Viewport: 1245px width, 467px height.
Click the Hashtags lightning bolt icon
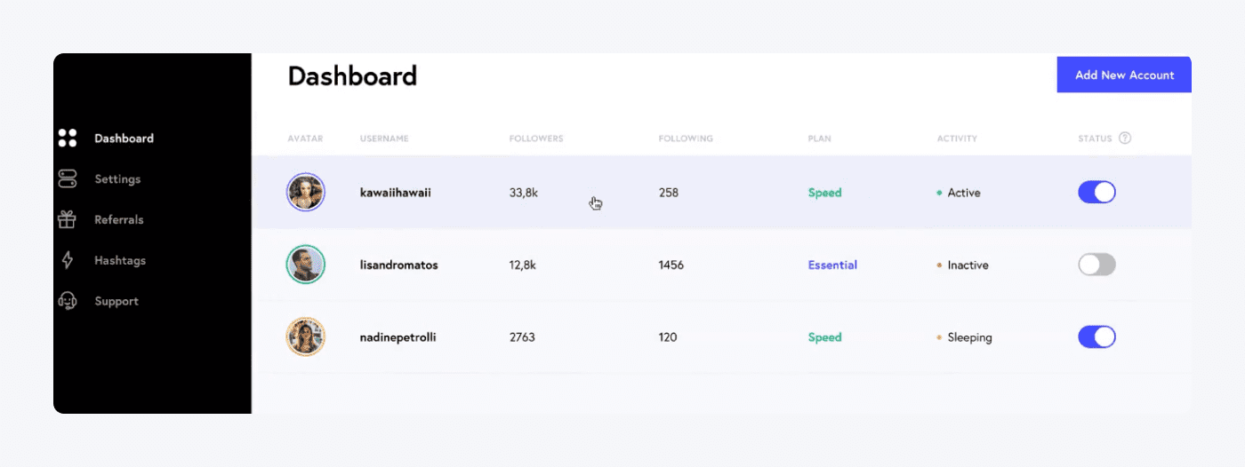(x=68, y=260)
